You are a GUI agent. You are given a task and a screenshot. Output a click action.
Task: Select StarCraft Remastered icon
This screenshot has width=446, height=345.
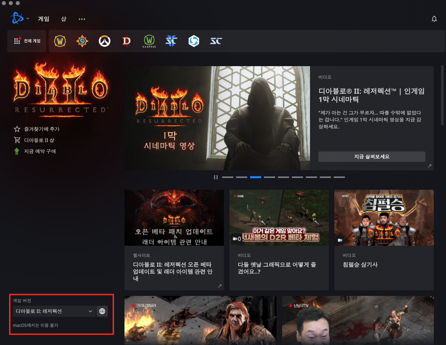(x=216, y=41)
